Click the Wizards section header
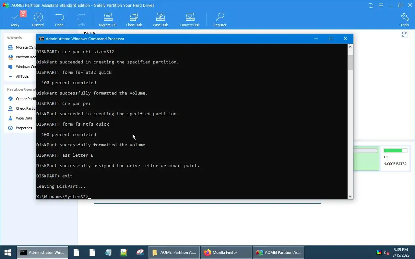Screen dimensions: 415x259 tap(14, 38)
